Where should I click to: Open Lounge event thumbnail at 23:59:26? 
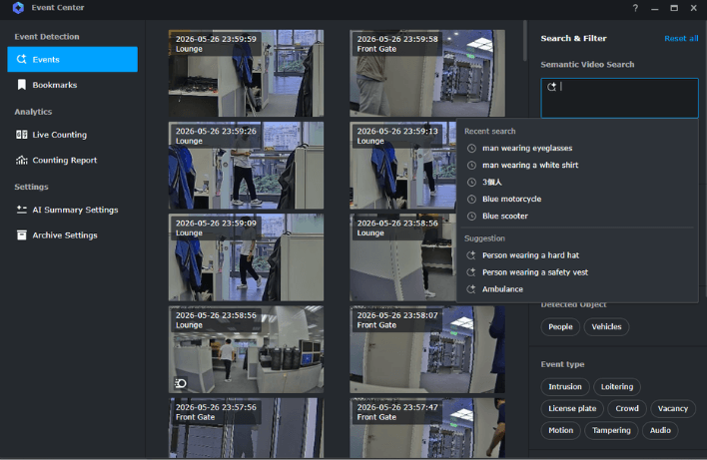coord(246,166)
